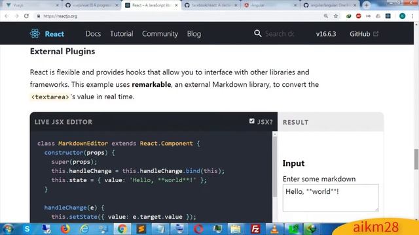The image size is (419, 235).
Task: Click the code editor vertical scrollbar
Action: 275,167
